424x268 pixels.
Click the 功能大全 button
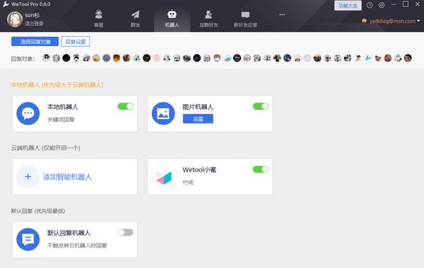(x=347, y=6)
